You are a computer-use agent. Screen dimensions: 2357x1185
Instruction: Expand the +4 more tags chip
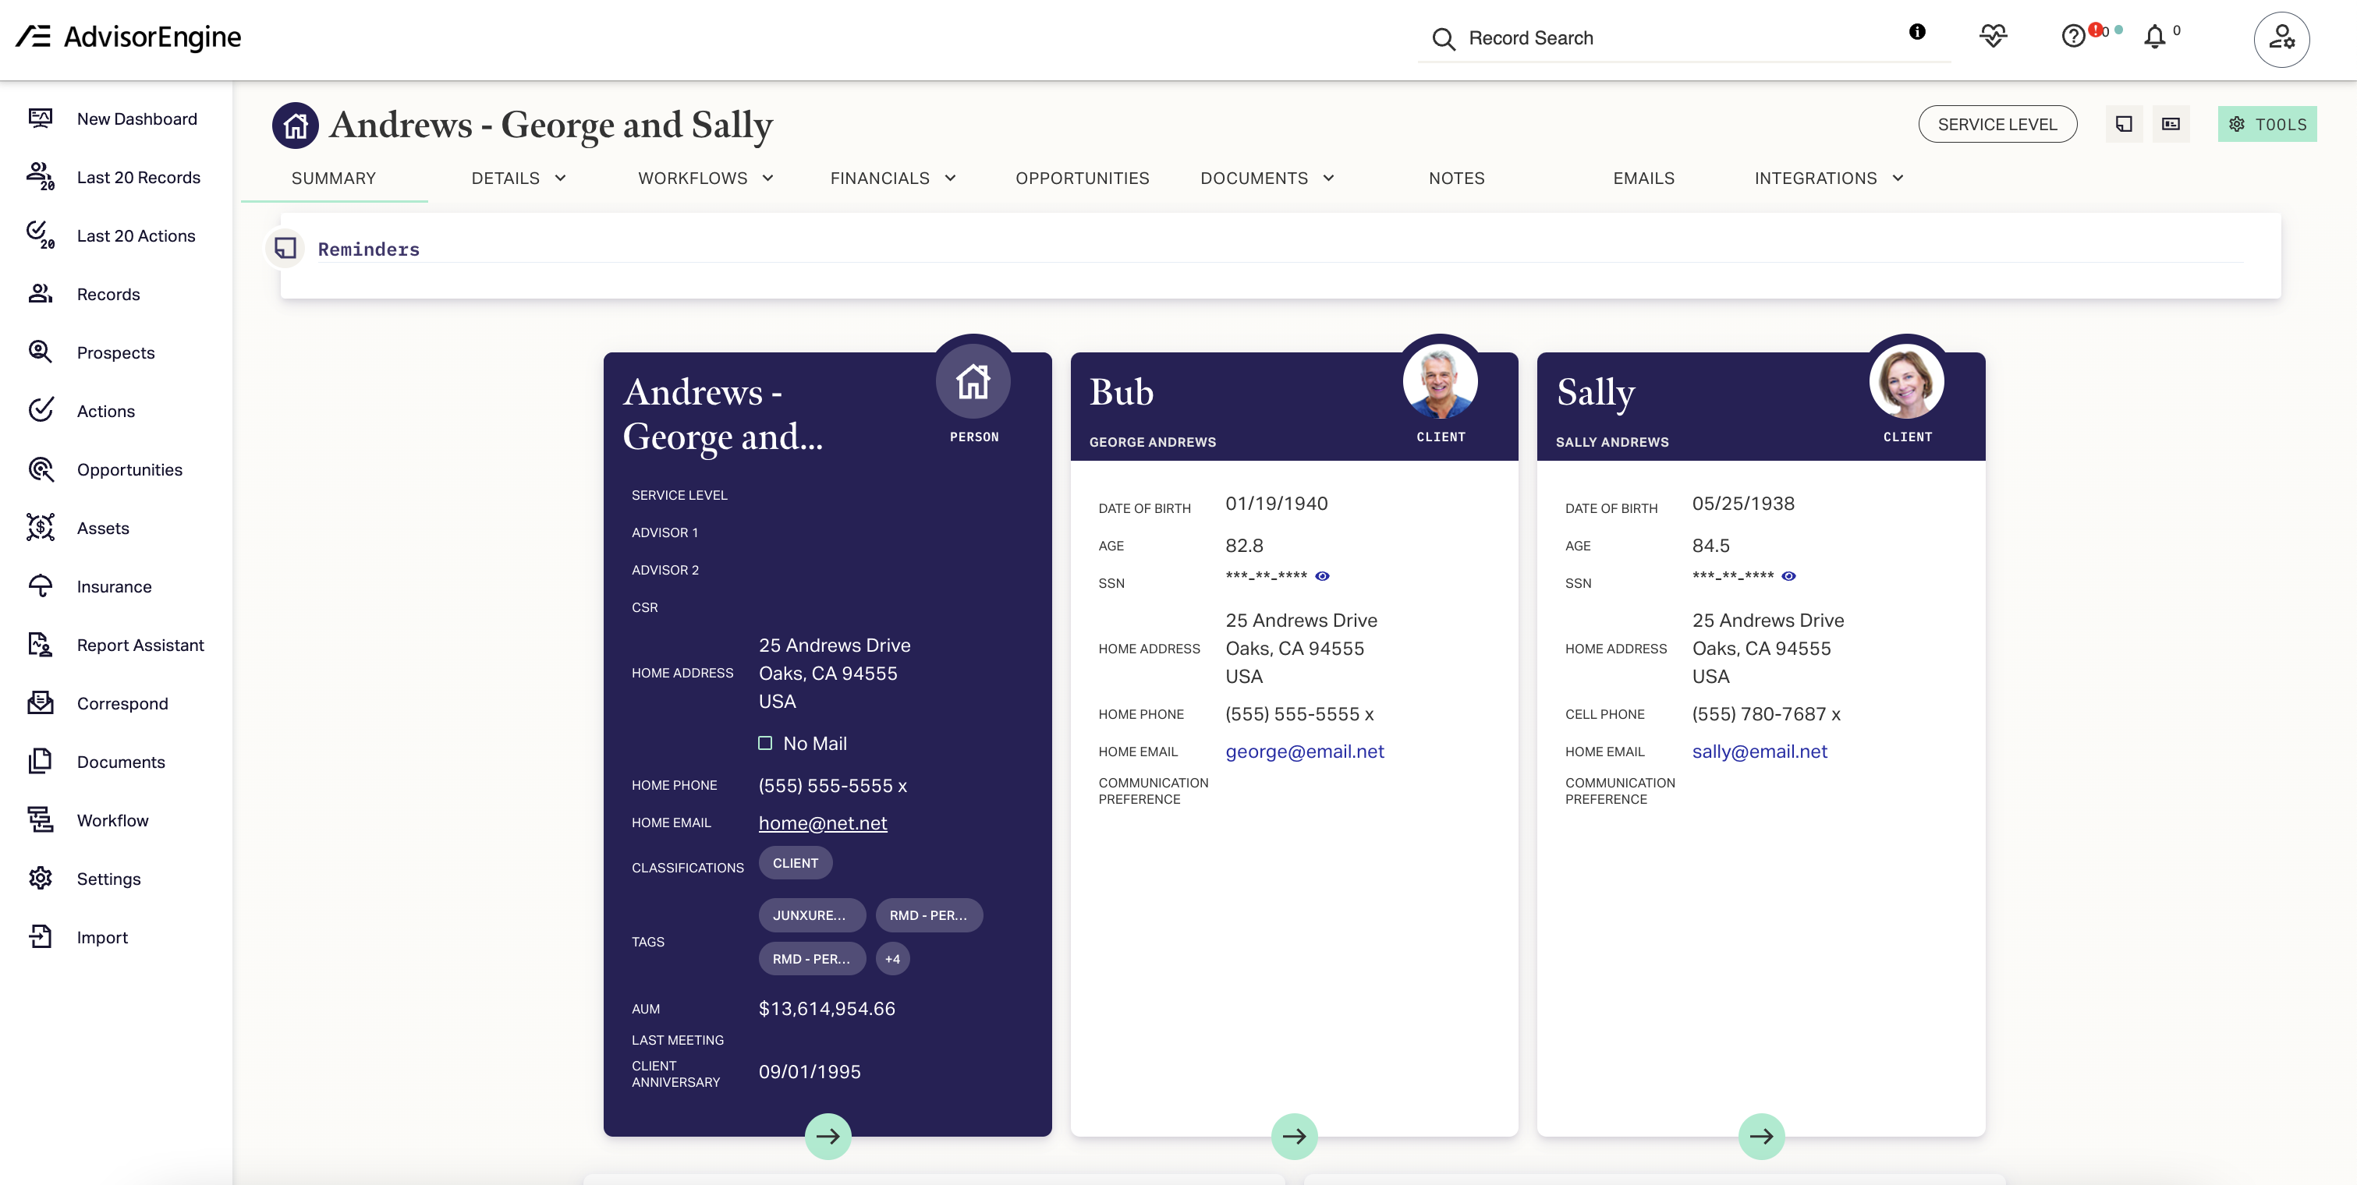click(892, 959)
